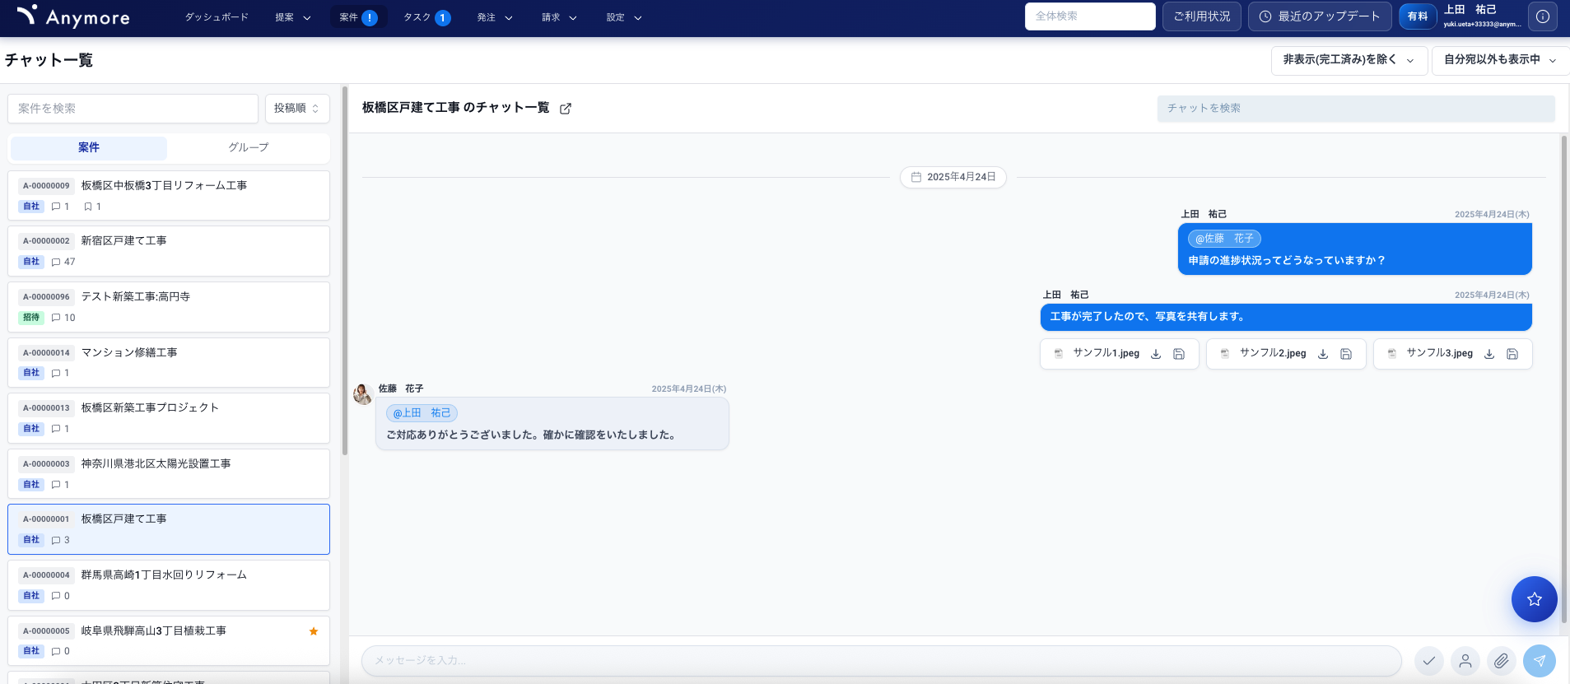Open 最近のアップデート button
The image size is (1570, 684).
pos(1320,16)
